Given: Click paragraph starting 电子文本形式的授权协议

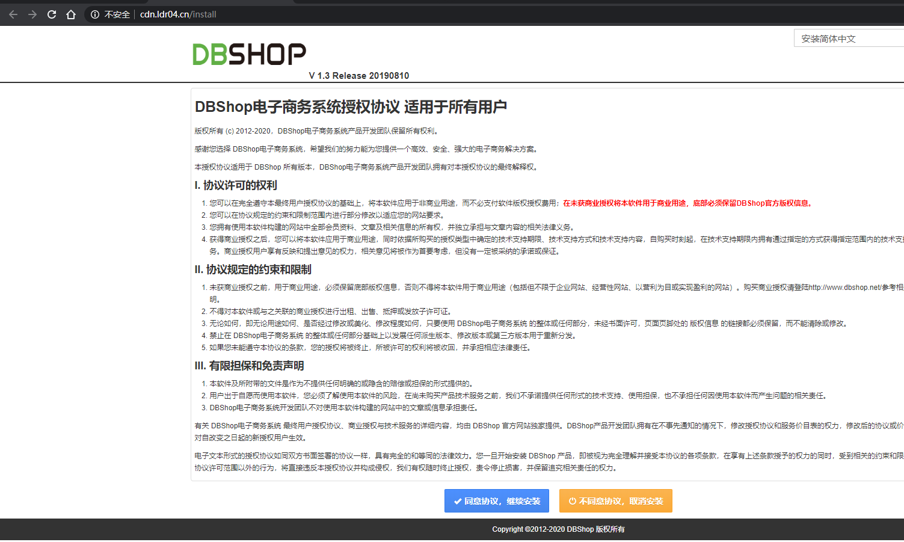Looking at the screenshot, I should click(549, 462).
